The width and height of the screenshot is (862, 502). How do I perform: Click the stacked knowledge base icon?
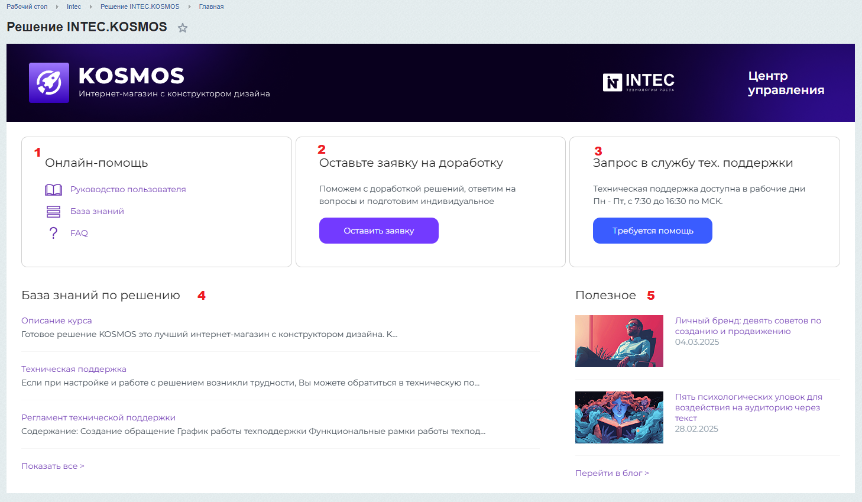[x=53, y=212]
